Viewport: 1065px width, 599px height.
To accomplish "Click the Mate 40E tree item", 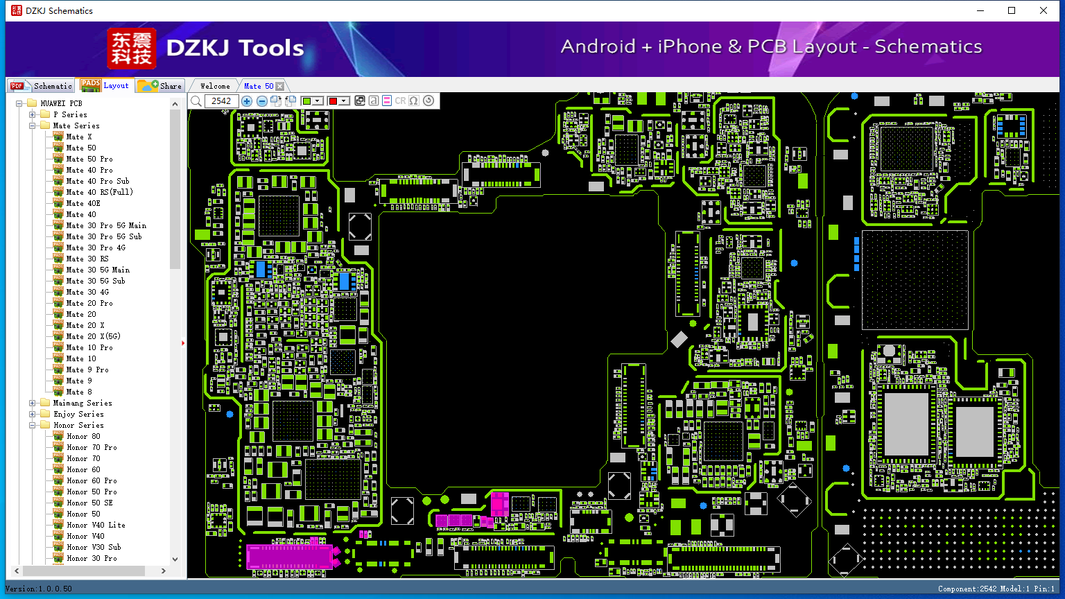I will pyautogui.click(x=83, y=203).
